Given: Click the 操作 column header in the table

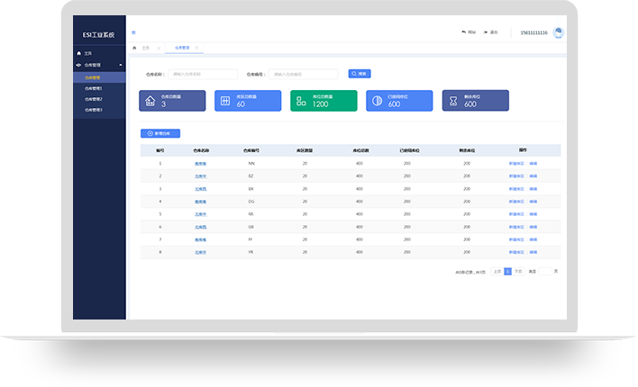Looking at the screenshot, I should 523,150.
